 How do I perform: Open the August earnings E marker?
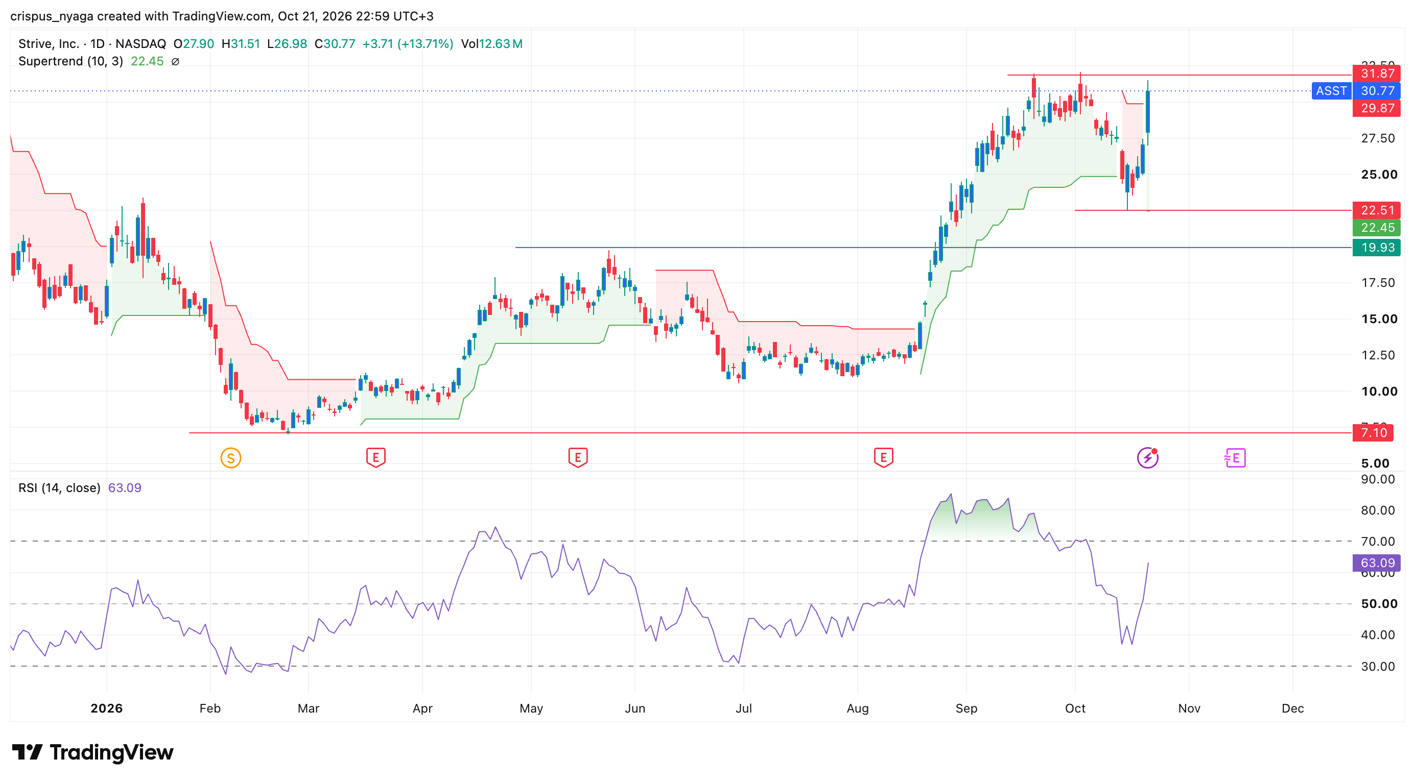click(x=883, y=458)
